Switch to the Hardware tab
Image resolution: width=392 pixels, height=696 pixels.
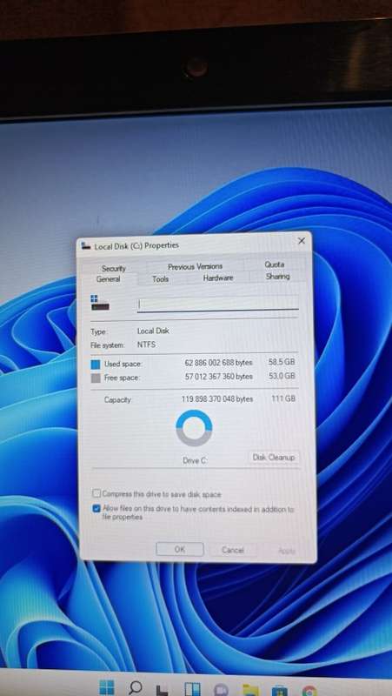tap(217, 278)
